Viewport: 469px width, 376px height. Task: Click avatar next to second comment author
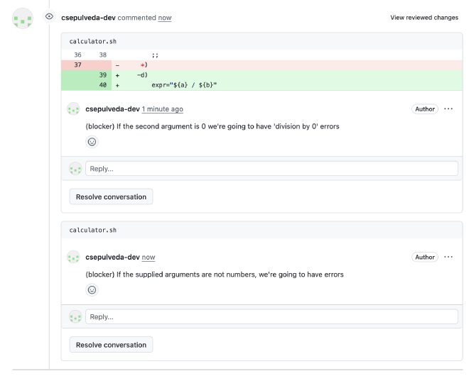[x=74, y=257]
